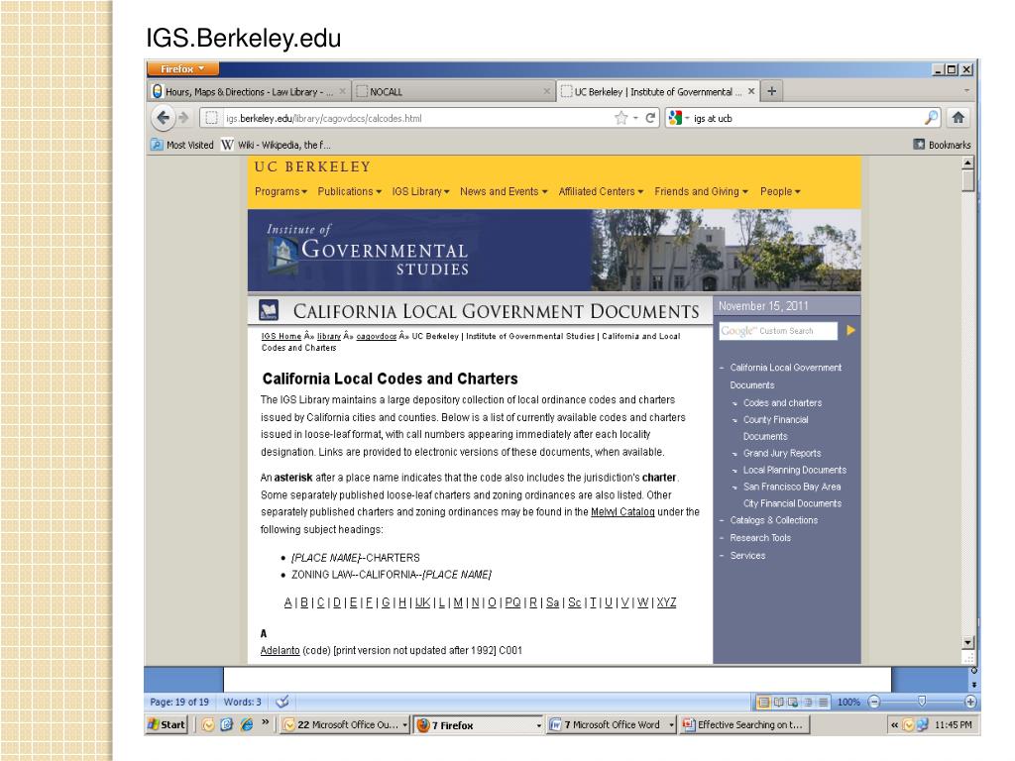
Task: Open Codes and charters sidebar link
Action: [782, 402]
